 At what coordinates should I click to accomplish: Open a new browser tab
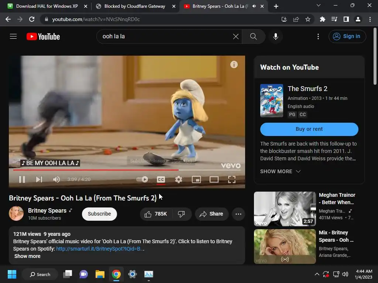pyautogui.click(x=276, y=6)
